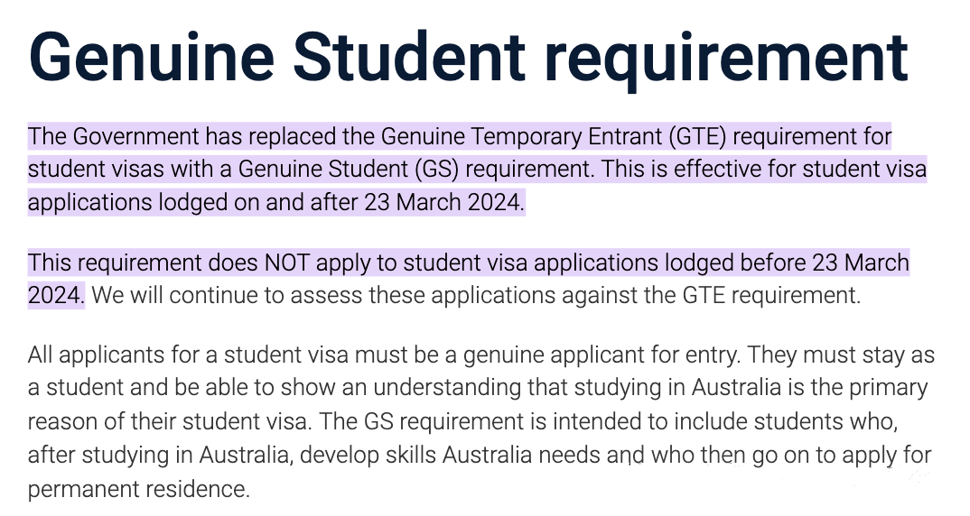Click "All applicants" starting the third paragraph

(x=83, y=355)
